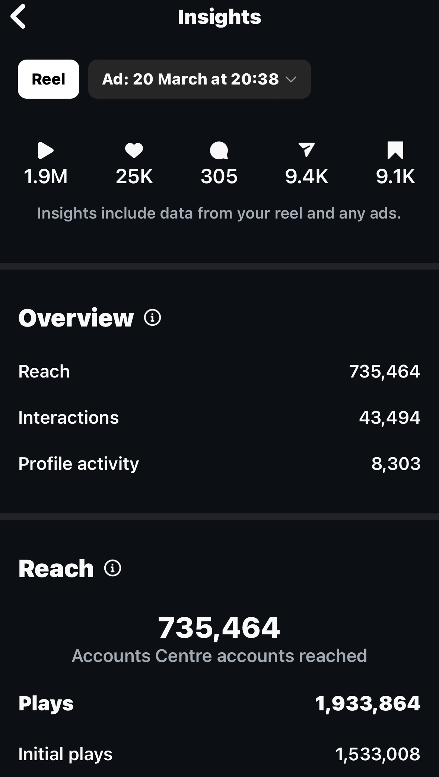439x777 pixels.
Task: Expand the chevron beside 20:38
Action: (291, 79)
